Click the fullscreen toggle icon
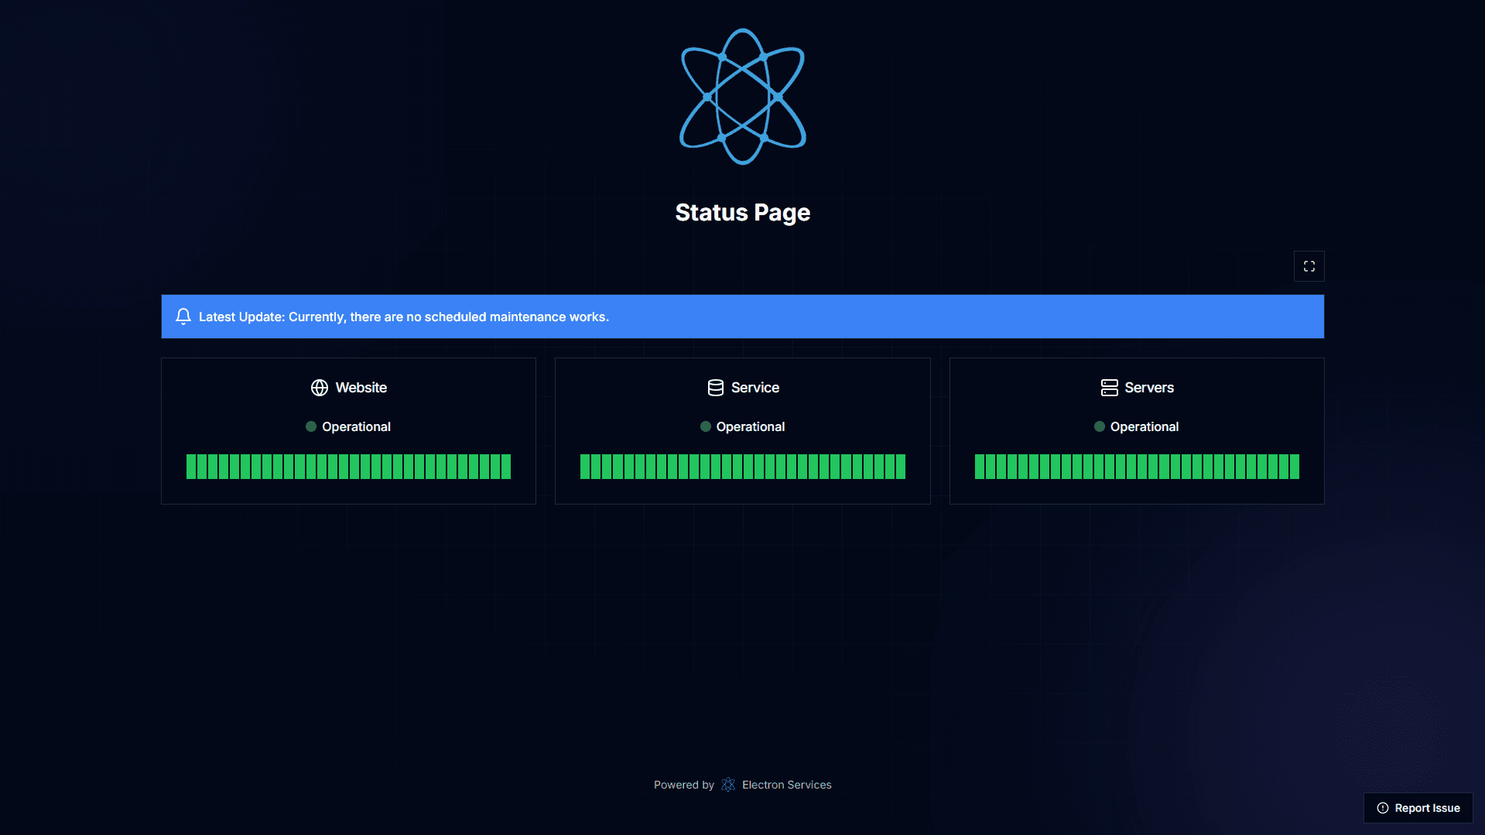Screen dimensions: 1485x835 tap(1309, 266)
